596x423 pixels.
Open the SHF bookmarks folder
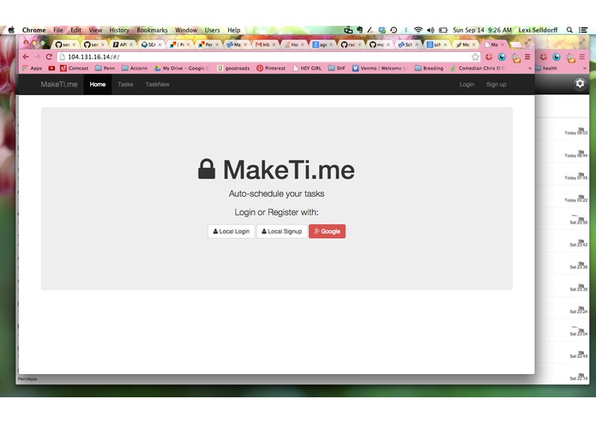(337, 69)
